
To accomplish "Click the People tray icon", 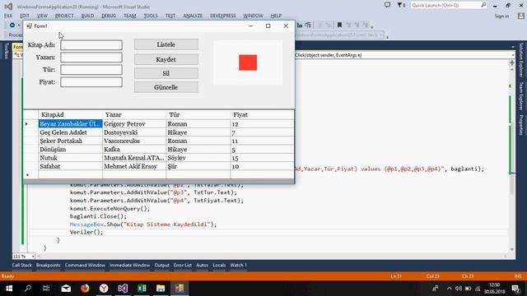I will click(x=436, y=289).
